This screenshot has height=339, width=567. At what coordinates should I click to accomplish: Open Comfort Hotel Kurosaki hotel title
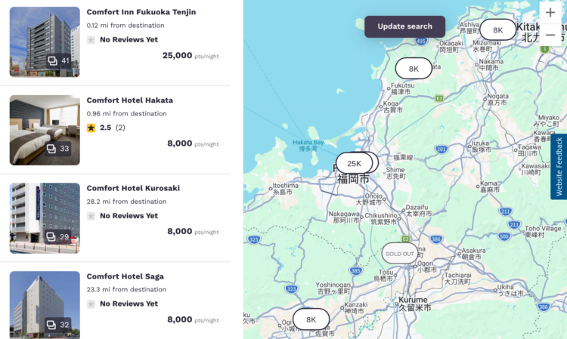(x=133, y=188)
